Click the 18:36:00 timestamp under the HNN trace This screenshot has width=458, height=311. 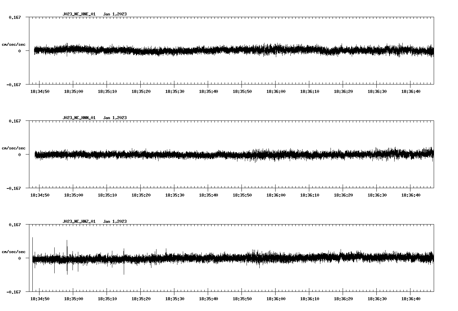[x=275, y=194]
